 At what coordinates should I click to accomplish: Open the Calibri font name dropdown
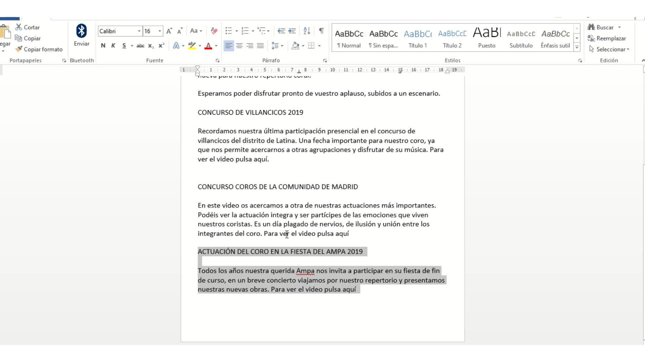click(x=139, y=31)
